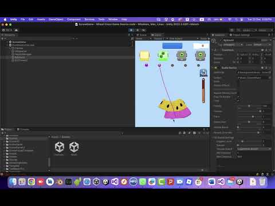Pause the game with the Pause button

coord(137,30)
